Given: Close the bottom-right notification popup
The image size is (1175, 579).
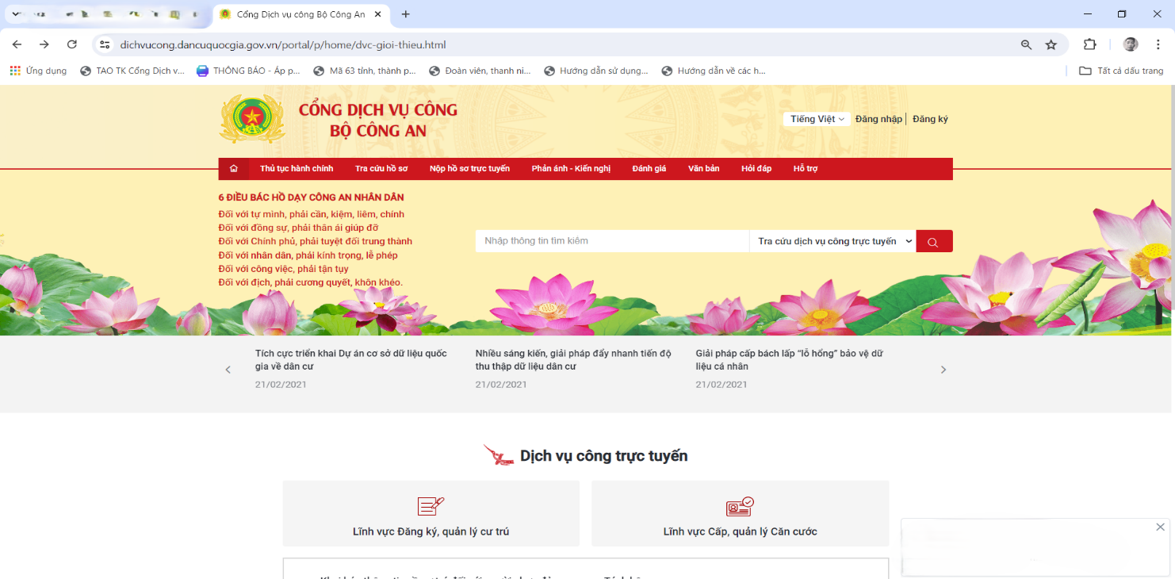Looking at the screenshot, I should (1161, 527).
